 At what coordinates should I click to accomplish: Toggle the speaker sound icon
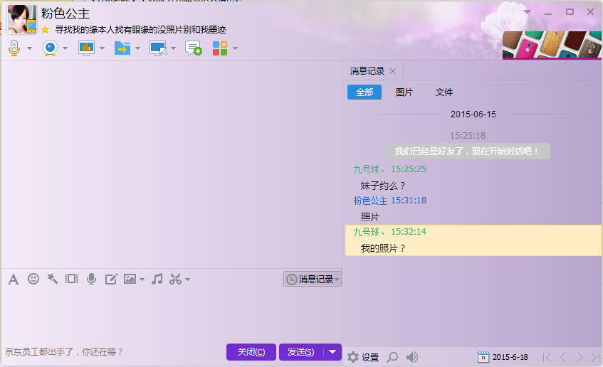[x=412, y=357]
